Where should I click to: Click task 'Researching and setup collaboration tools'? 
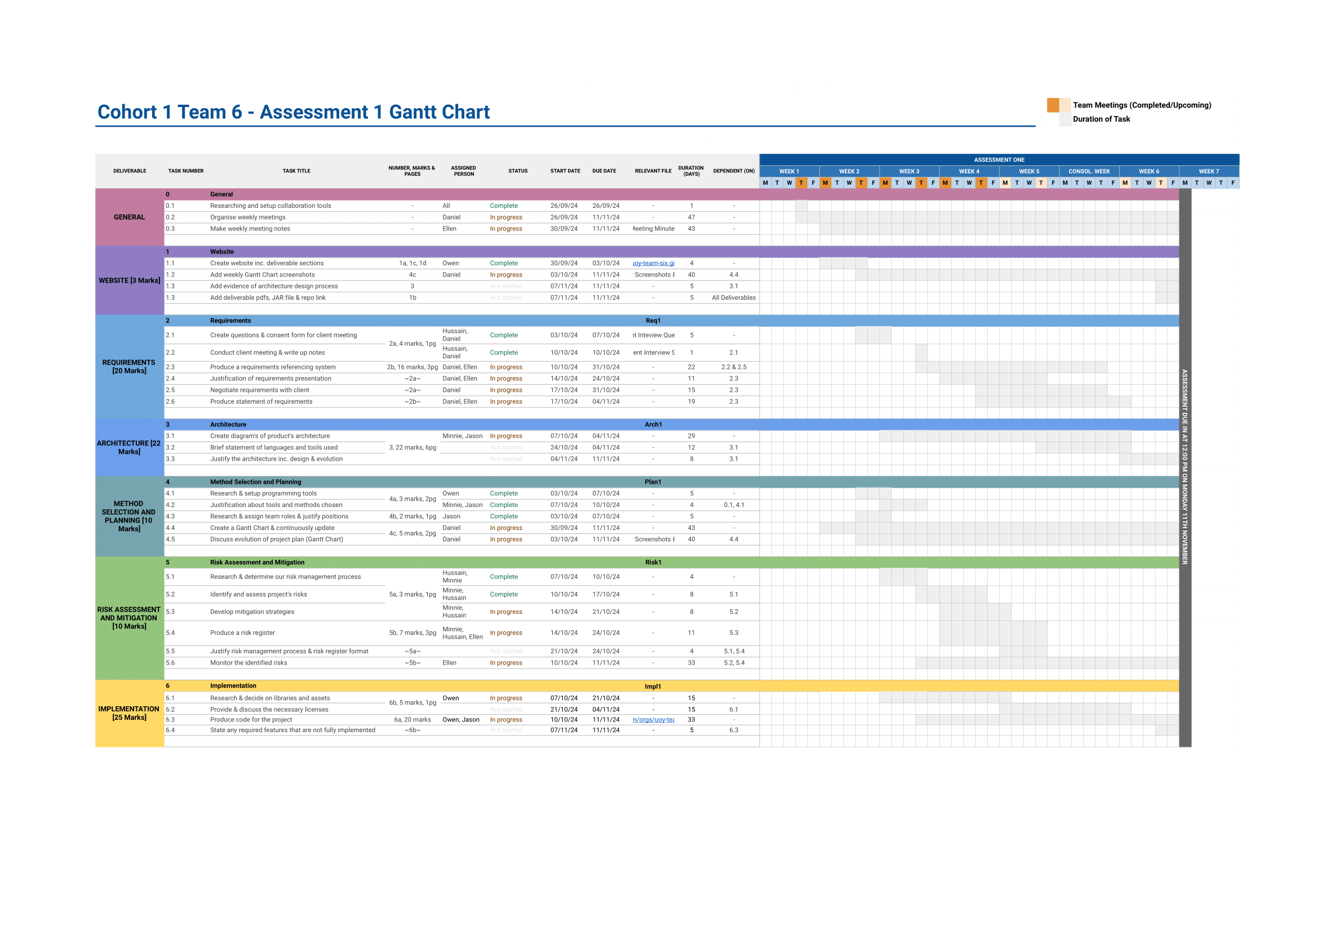tap(270, 206)
